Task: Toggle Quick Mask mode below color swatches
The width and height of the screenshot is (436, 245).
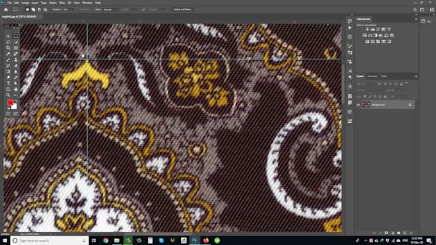Action: click(8, 113)
